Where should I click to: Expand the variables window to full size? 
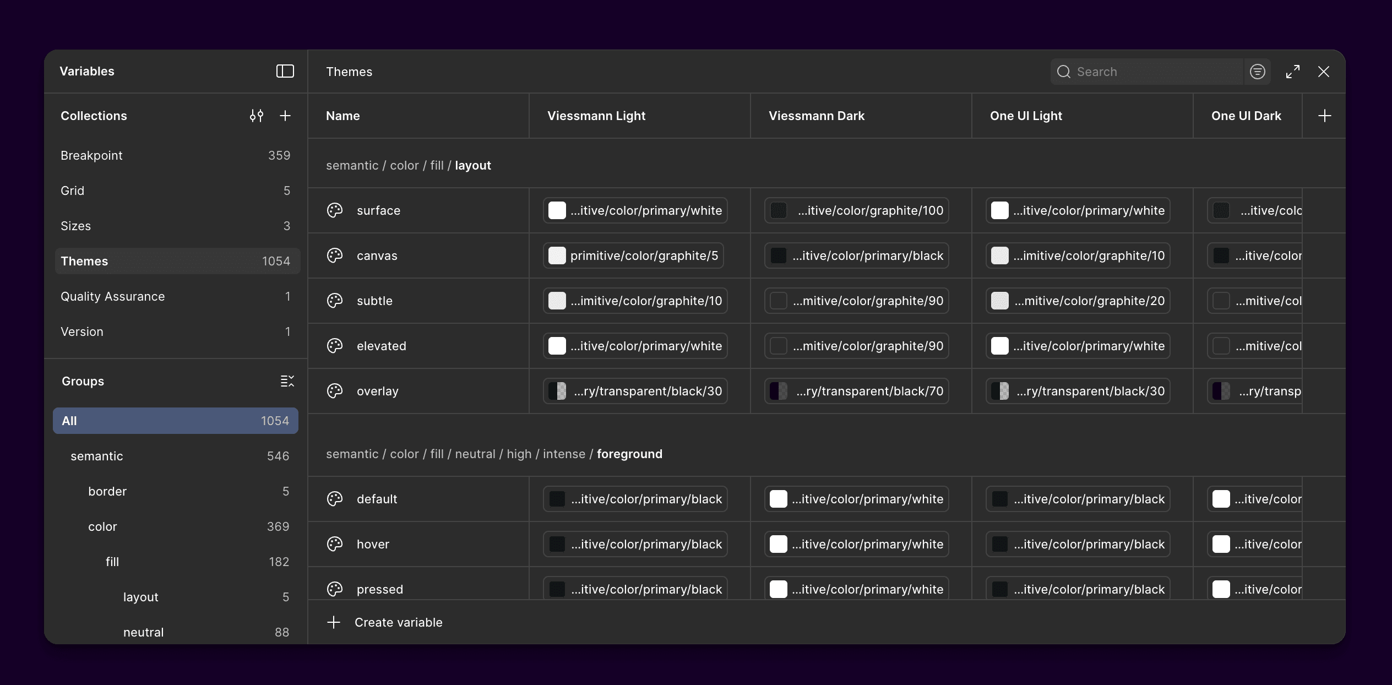[x=1292, y=72]
